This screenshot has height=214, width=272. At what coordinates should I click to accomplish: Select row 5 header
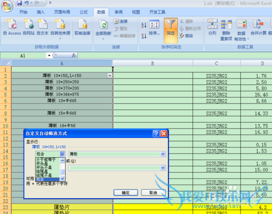(x=5, y=95)
